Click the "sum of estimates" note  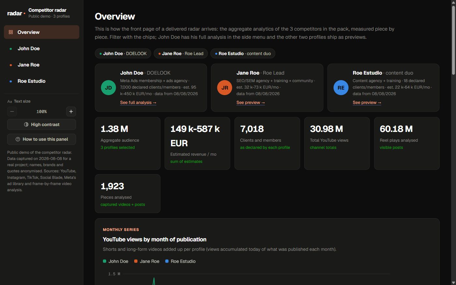pyautogui.click(x=186, y=162)
